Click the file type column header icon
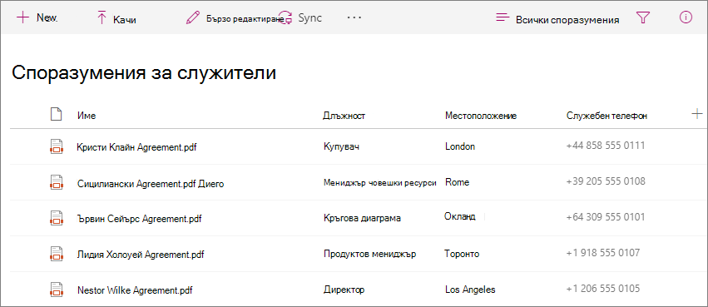This screenshot has width=708, height=307. (56, 114)
